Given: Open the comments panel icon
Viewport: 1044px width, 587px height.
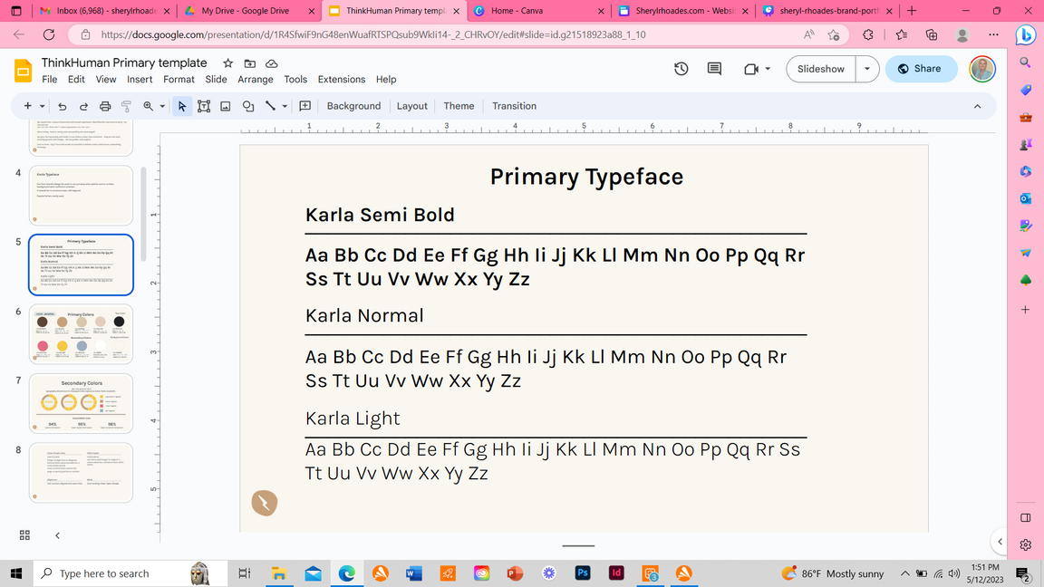Looking at the screenshot, I should (x=714, y=69).
